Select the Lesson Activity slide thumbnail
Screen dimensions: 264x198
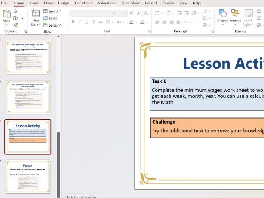point(28,137)
